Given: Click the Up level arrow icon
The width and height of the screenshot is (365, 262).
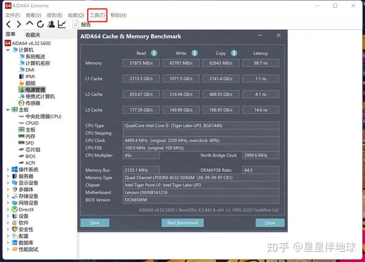Looking at the screenshot, I should pos(30,23).
